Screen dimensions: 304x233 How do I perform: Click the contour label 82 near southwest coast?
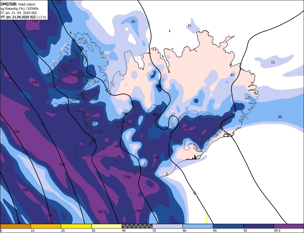click(94, 140)
